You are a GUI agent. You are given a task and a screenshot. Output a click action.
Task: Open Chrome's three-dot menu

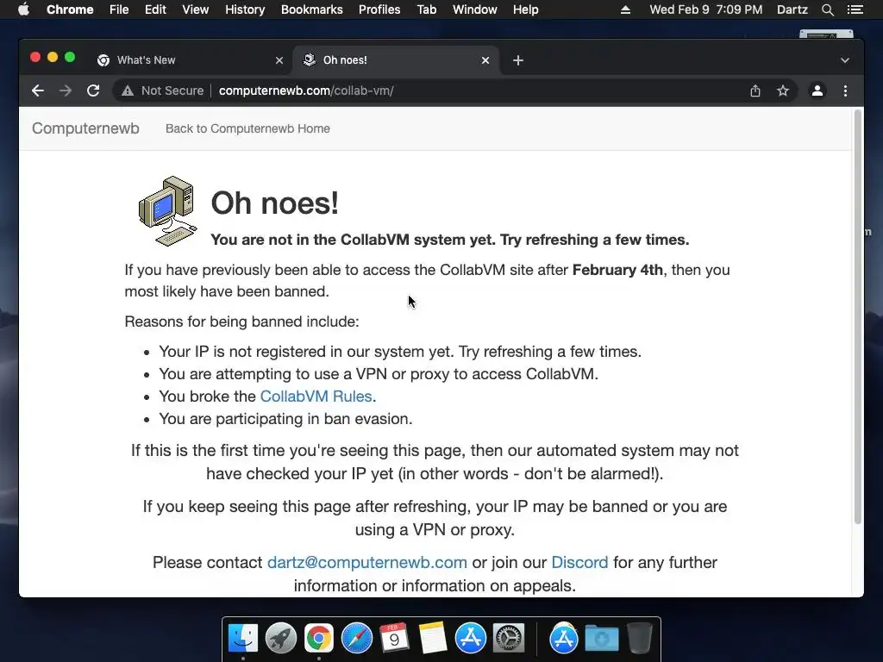click(845, 91)
